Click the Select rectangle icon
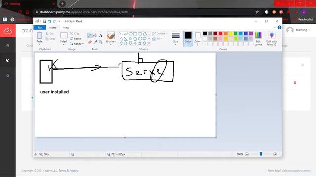The width and height of the screenshot is (316, 177). 64,35
